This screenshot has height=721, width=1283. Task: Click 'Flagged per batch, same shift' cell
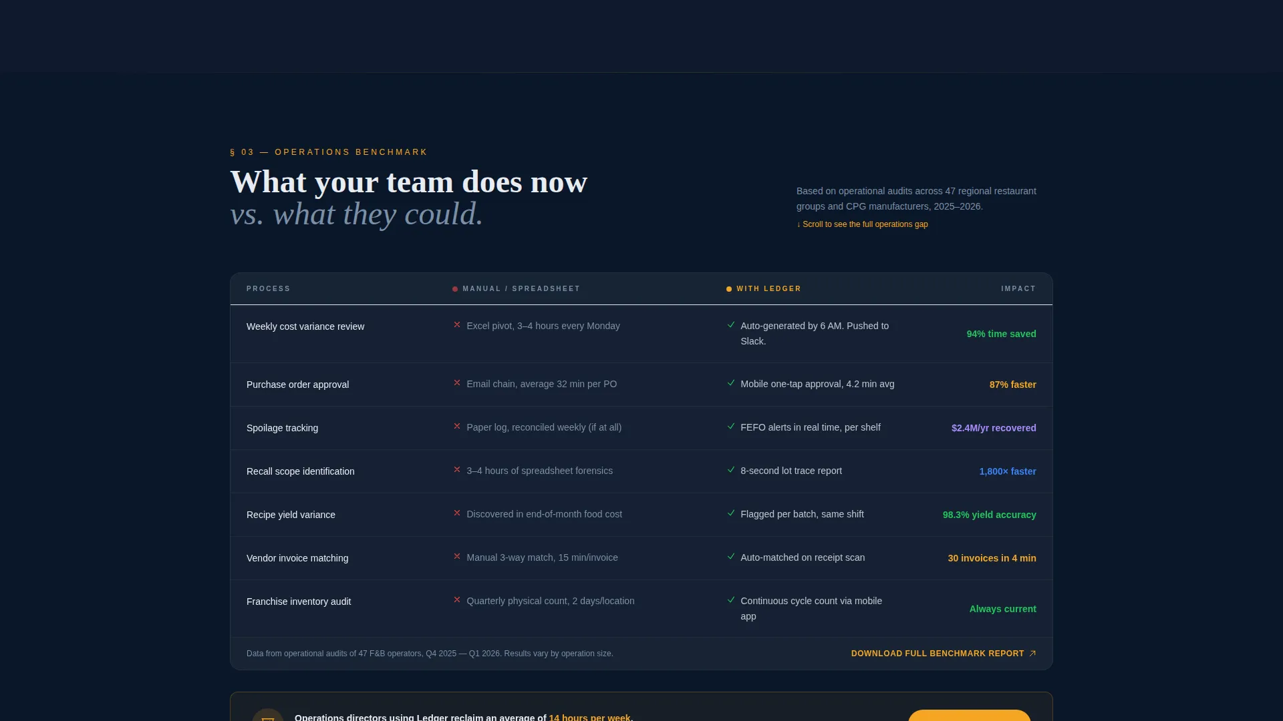click(x=802, y=514)
